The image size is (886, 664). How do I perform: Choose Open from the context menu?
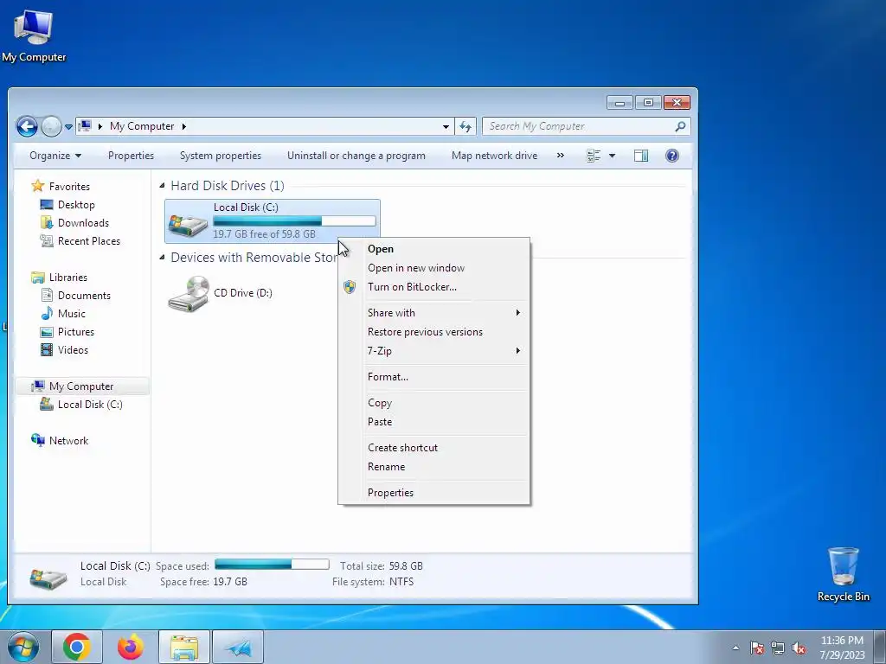[x=433, y=249]
